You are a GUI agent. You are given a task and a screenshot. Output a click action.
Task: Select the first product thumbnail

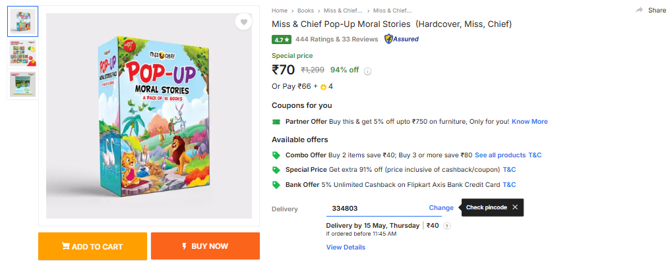tap(22, 21)
